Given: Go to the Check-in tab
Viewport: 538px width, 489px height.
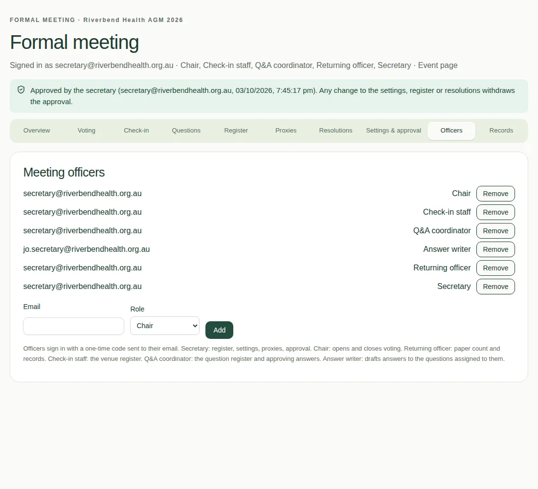Looking at the screenshot, I should click(136, 131).
